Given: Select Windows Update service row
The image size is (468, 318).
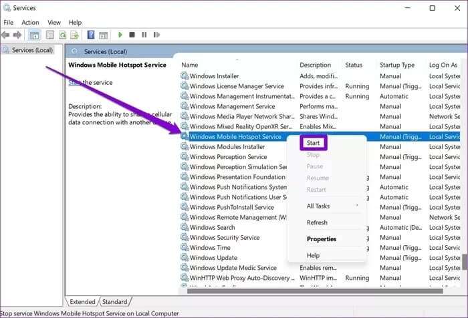Looking at the screenshot, I should point(320,258).
